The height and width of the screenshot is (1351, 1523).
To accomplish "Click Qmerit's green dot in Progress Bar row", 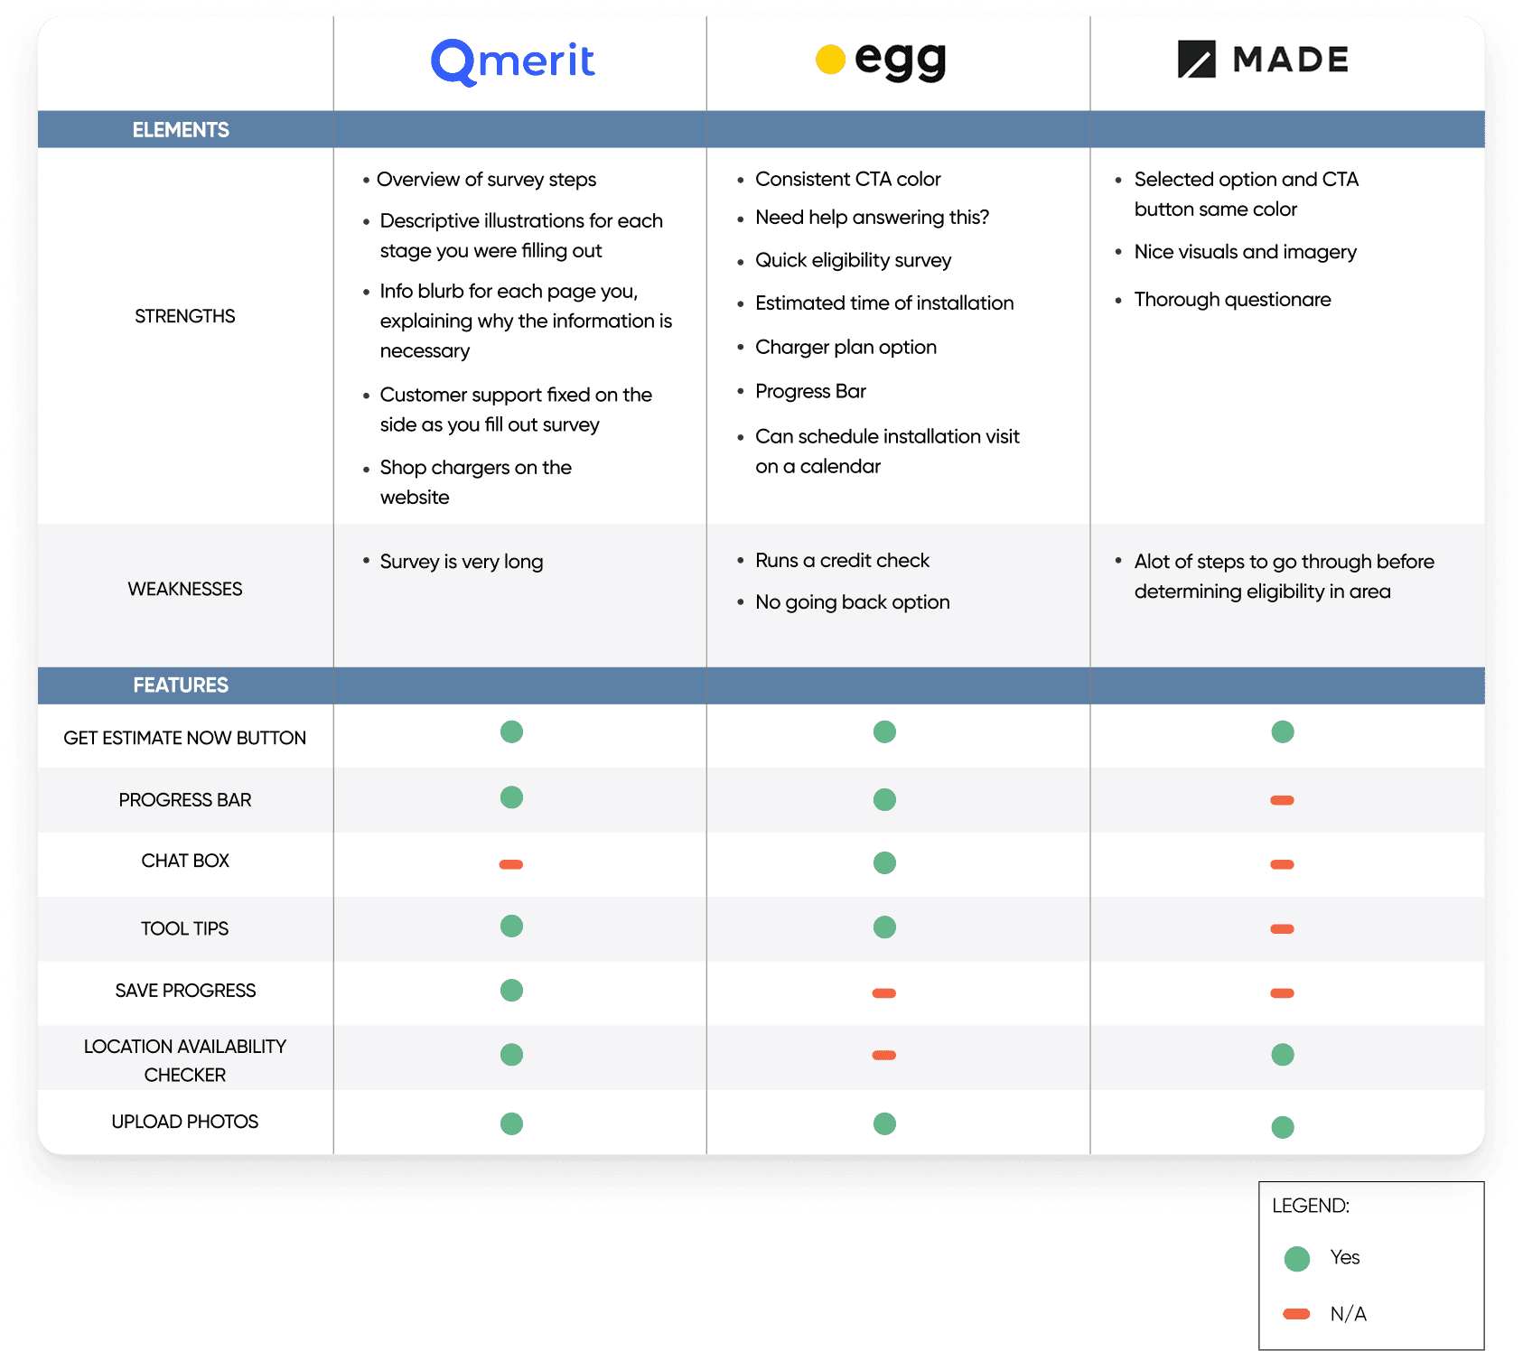I will [511, 797].
